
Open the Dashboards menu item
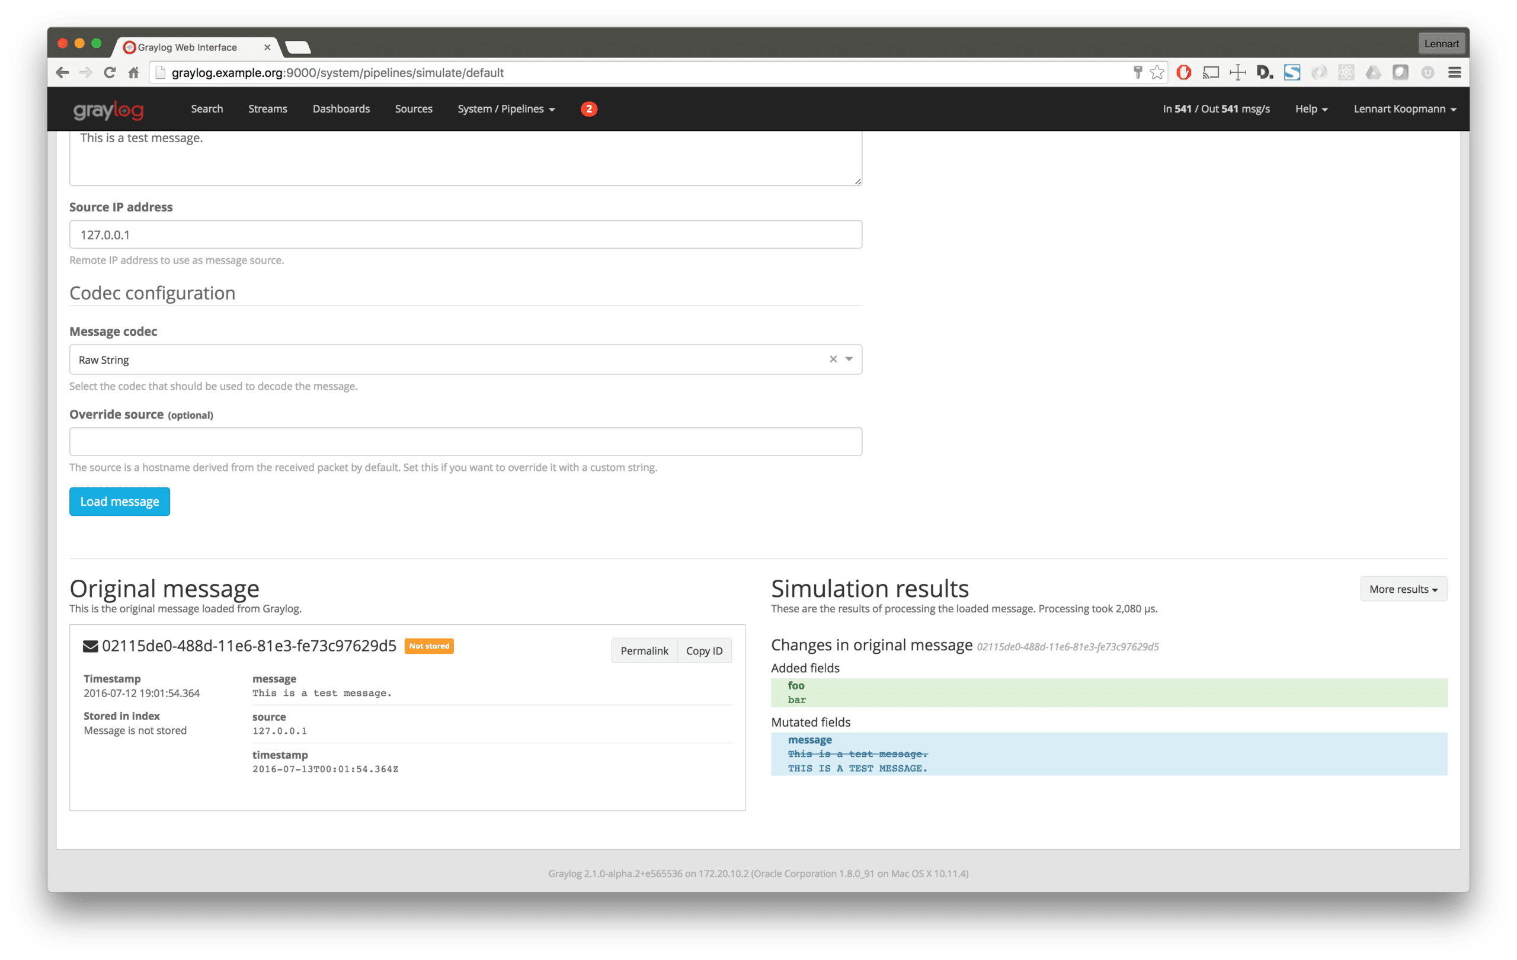pos(341,109)
